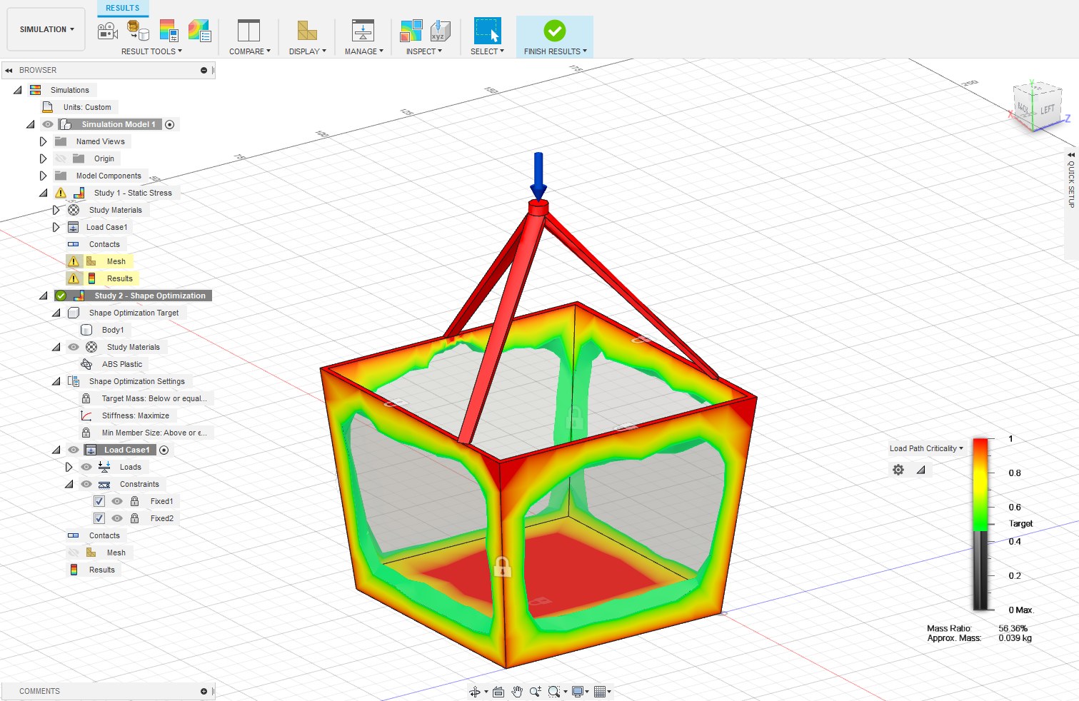Collapse the browser with the double-arrow icon
Viewport: 1079px width, 701px height.
[x=9, y=70]
